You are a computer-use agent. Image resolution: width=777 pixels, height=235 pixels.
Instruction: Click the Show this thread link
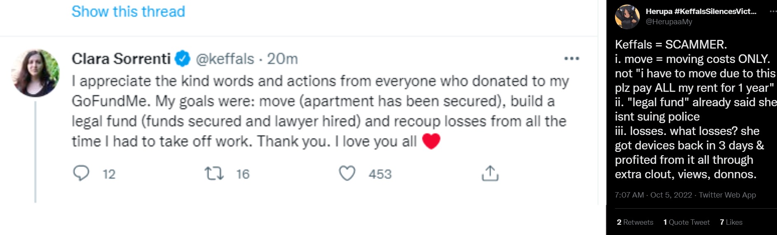coord(128,12)
